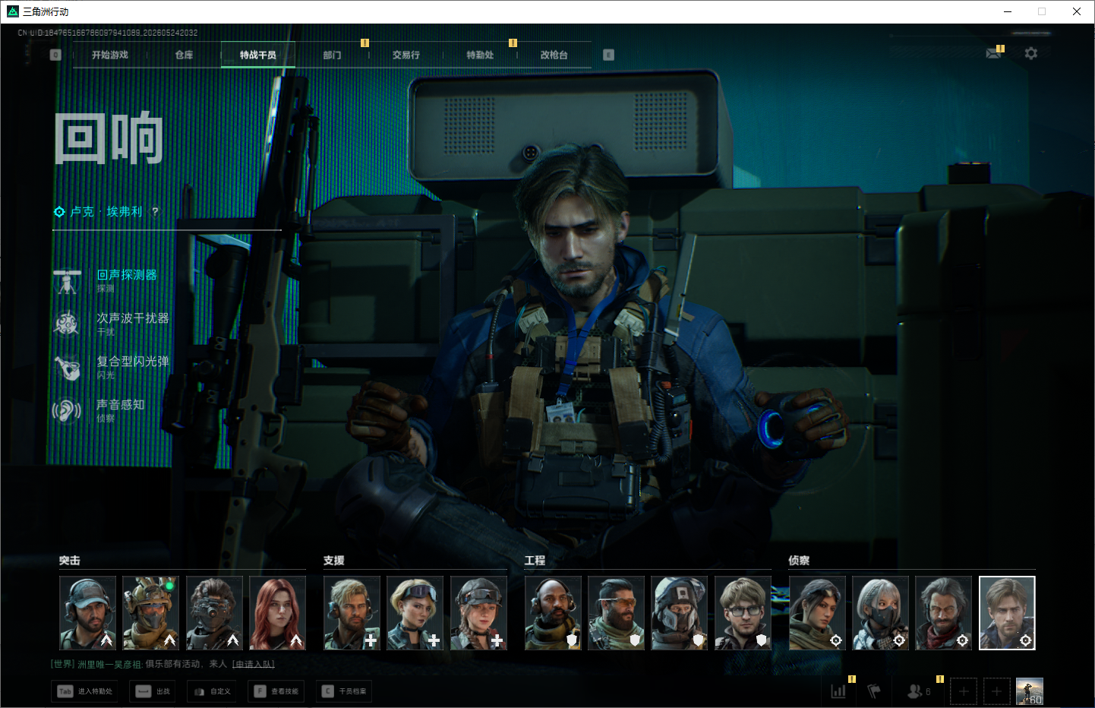Open the bar chart statistics icon
This screenshot has height=708, width=1095.
(x=838, y=691)
